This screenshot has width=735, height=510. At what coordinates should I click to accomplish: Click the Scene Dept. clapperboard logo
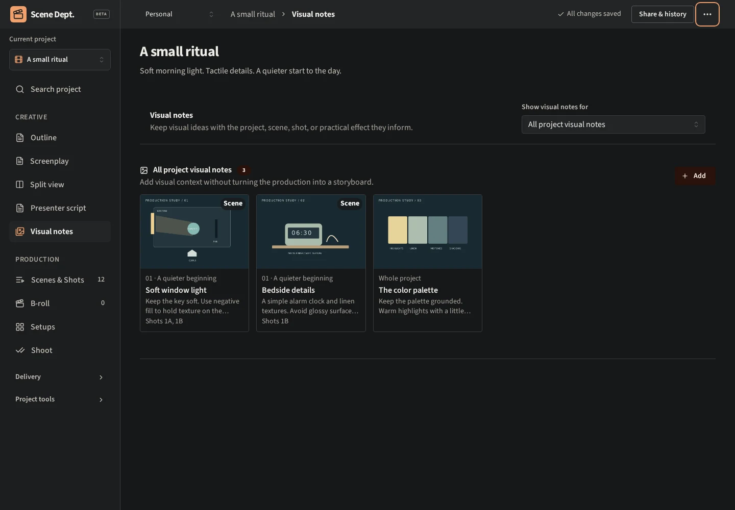click(x=18, y=14)
